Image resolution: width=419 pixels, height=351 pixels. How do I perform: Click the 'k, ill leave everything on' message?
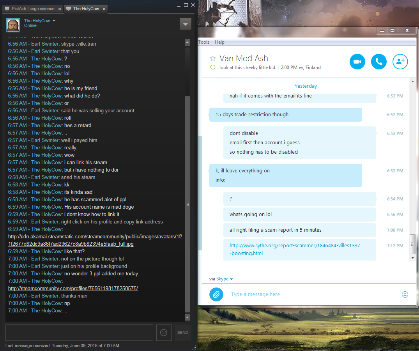click(x=286, y=175)
